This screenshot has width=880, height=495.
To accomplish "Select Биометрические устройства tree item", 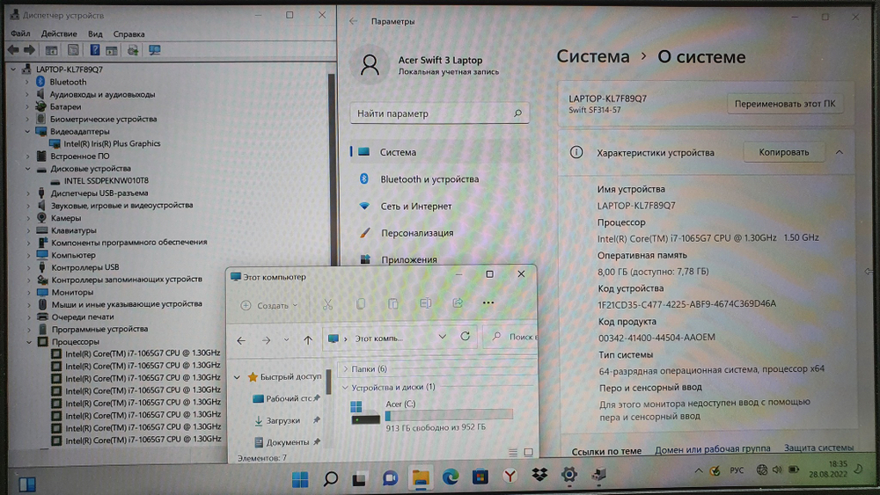I will (x=103, y=119).
